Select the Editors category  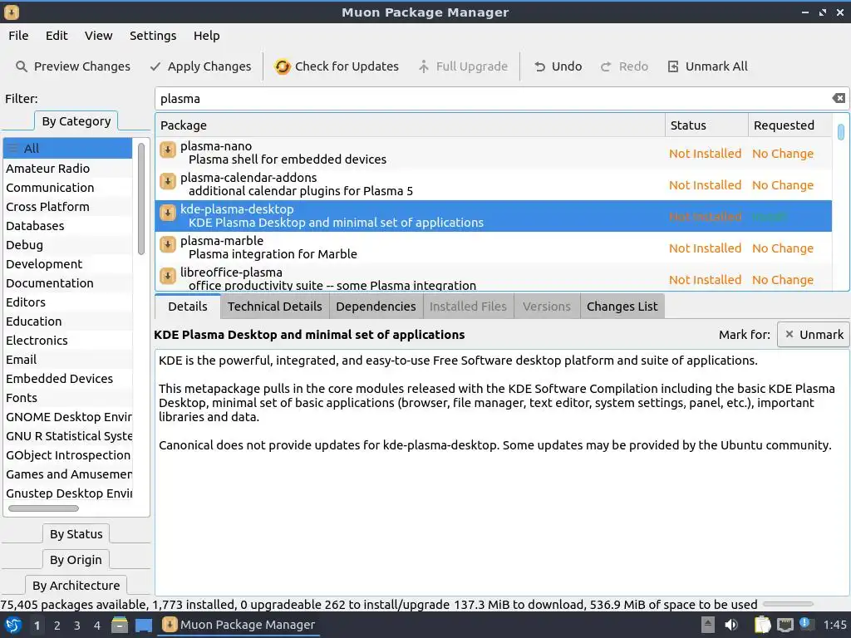[x=68, y=302]
